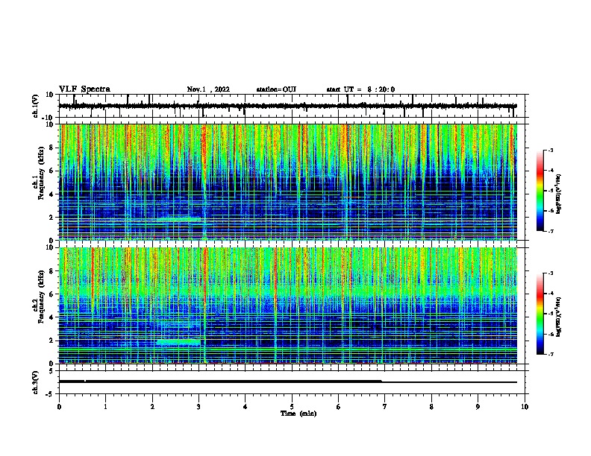The width and height of the screenshot is (591, 456).
Task: Click the "VLF Spectra" plot title
Action: click(x=84, y=89)
